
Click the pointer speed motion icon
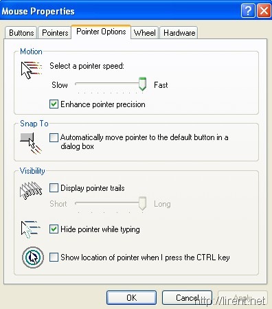32,70
